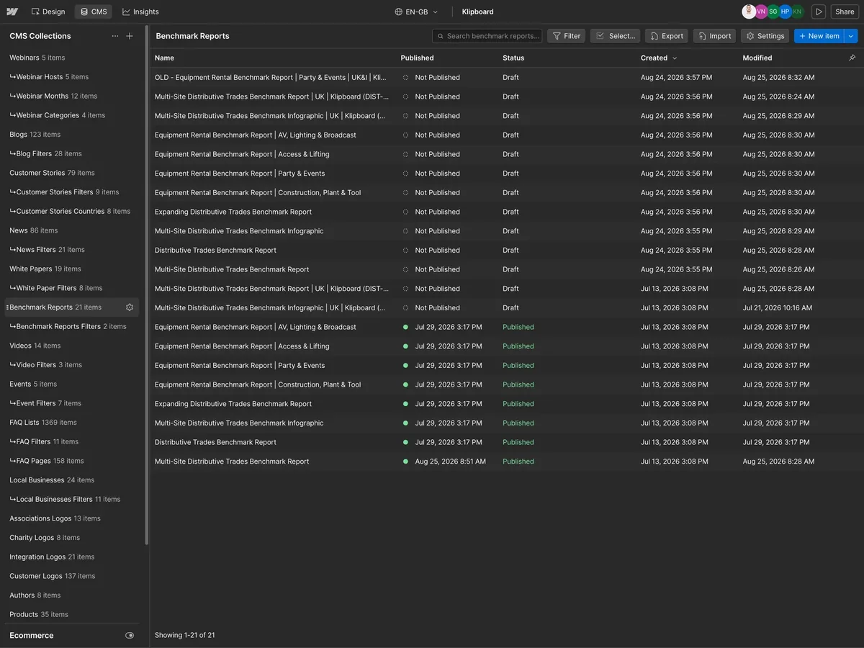The height and width of the screenshot is (648, 864).
Task: Click the Klipboard site name
Action: 477,12
